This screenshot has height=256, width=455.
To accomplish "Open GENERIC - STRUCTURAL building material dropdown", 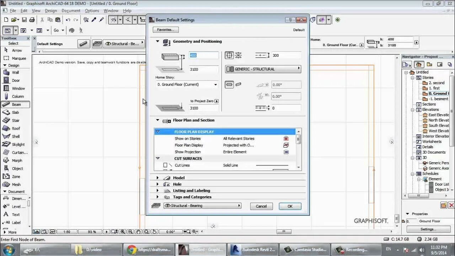I will (263, 69).
